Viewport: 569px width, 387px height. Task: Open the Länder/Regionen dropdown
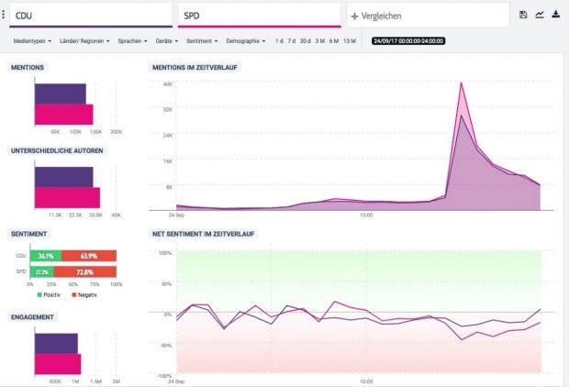[x=84, y=41]
